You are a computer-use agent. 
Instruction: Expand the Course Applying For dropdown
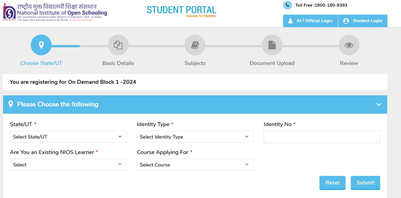tap(195, 165)
